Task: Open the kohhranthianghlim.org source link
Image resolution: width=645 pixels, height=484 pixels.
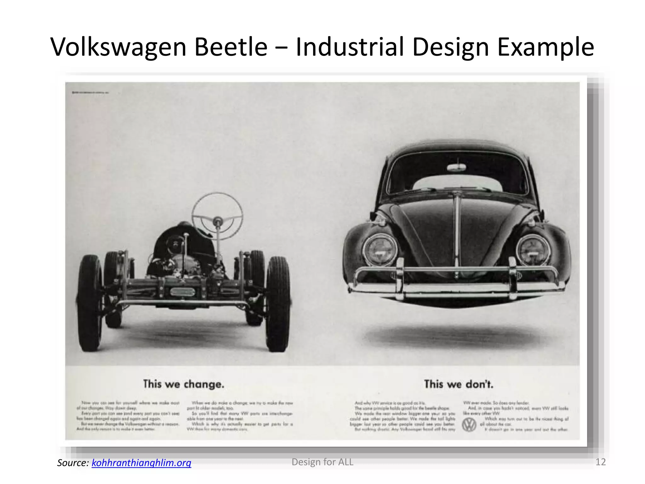Action: pyautogui.click(x=141, y=463)
